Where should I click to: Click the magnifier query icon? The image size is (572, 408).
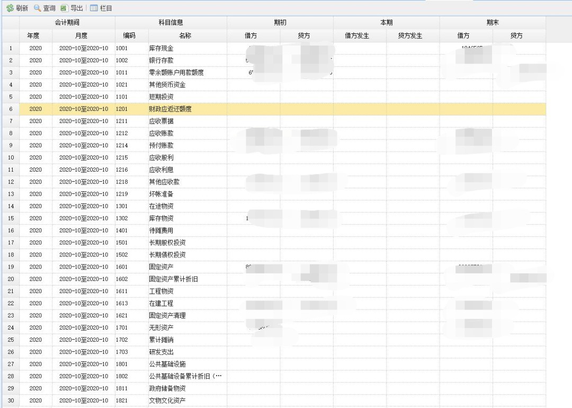(x=37, y=8)
